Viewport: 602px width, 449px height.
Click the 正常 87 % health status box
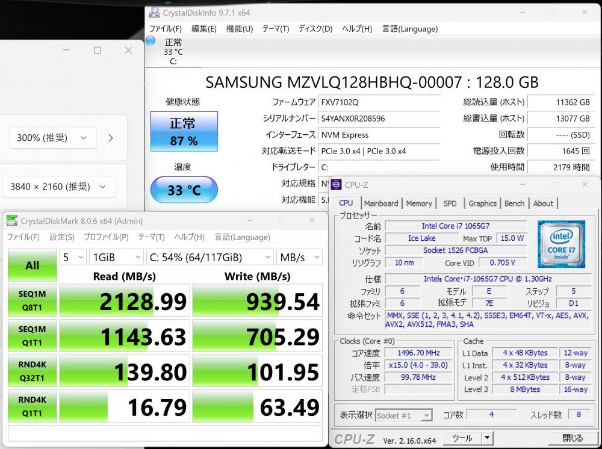(x=184, y=132)
